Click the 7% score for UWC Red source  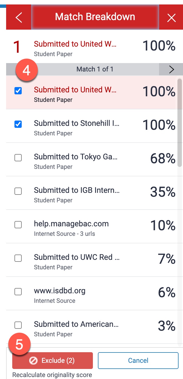(166, 259)
